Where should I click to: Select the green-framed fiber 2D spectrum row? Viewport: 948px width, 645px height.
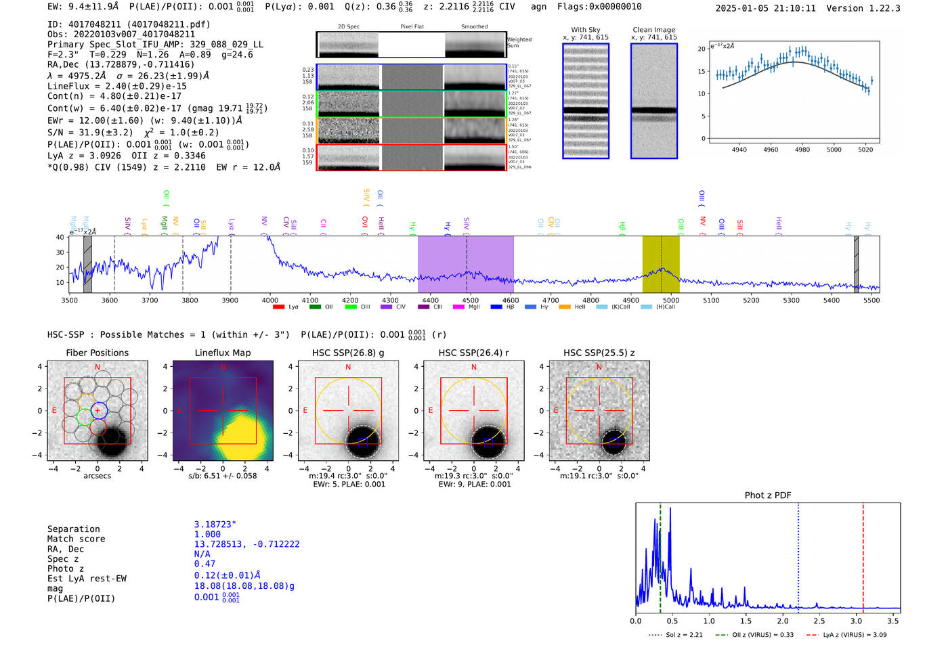tap(411, 104)
